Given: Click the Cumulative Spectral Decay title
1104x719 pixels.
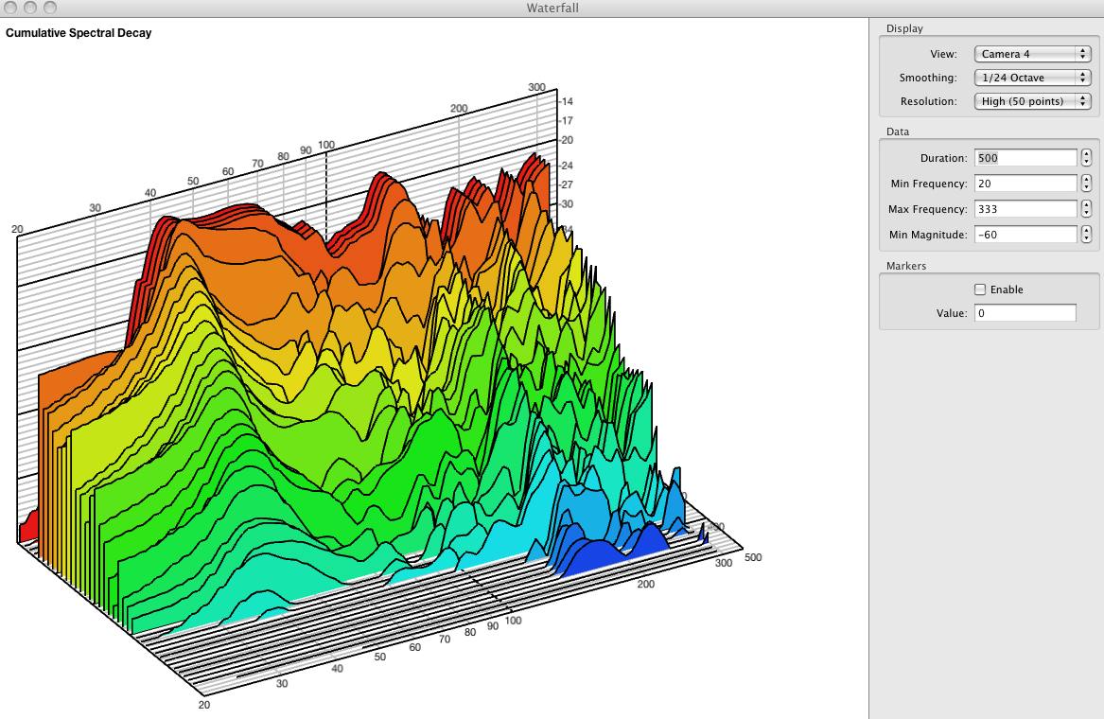Looking at the screenshot, I should (x=79, y=33).
